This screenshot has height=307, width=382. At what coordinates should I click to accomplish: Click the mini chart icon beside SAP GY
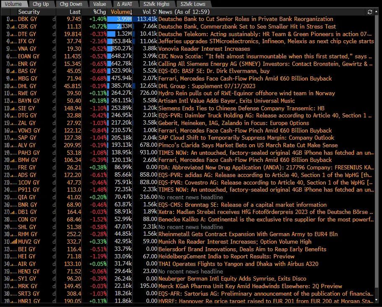point(13,138)
